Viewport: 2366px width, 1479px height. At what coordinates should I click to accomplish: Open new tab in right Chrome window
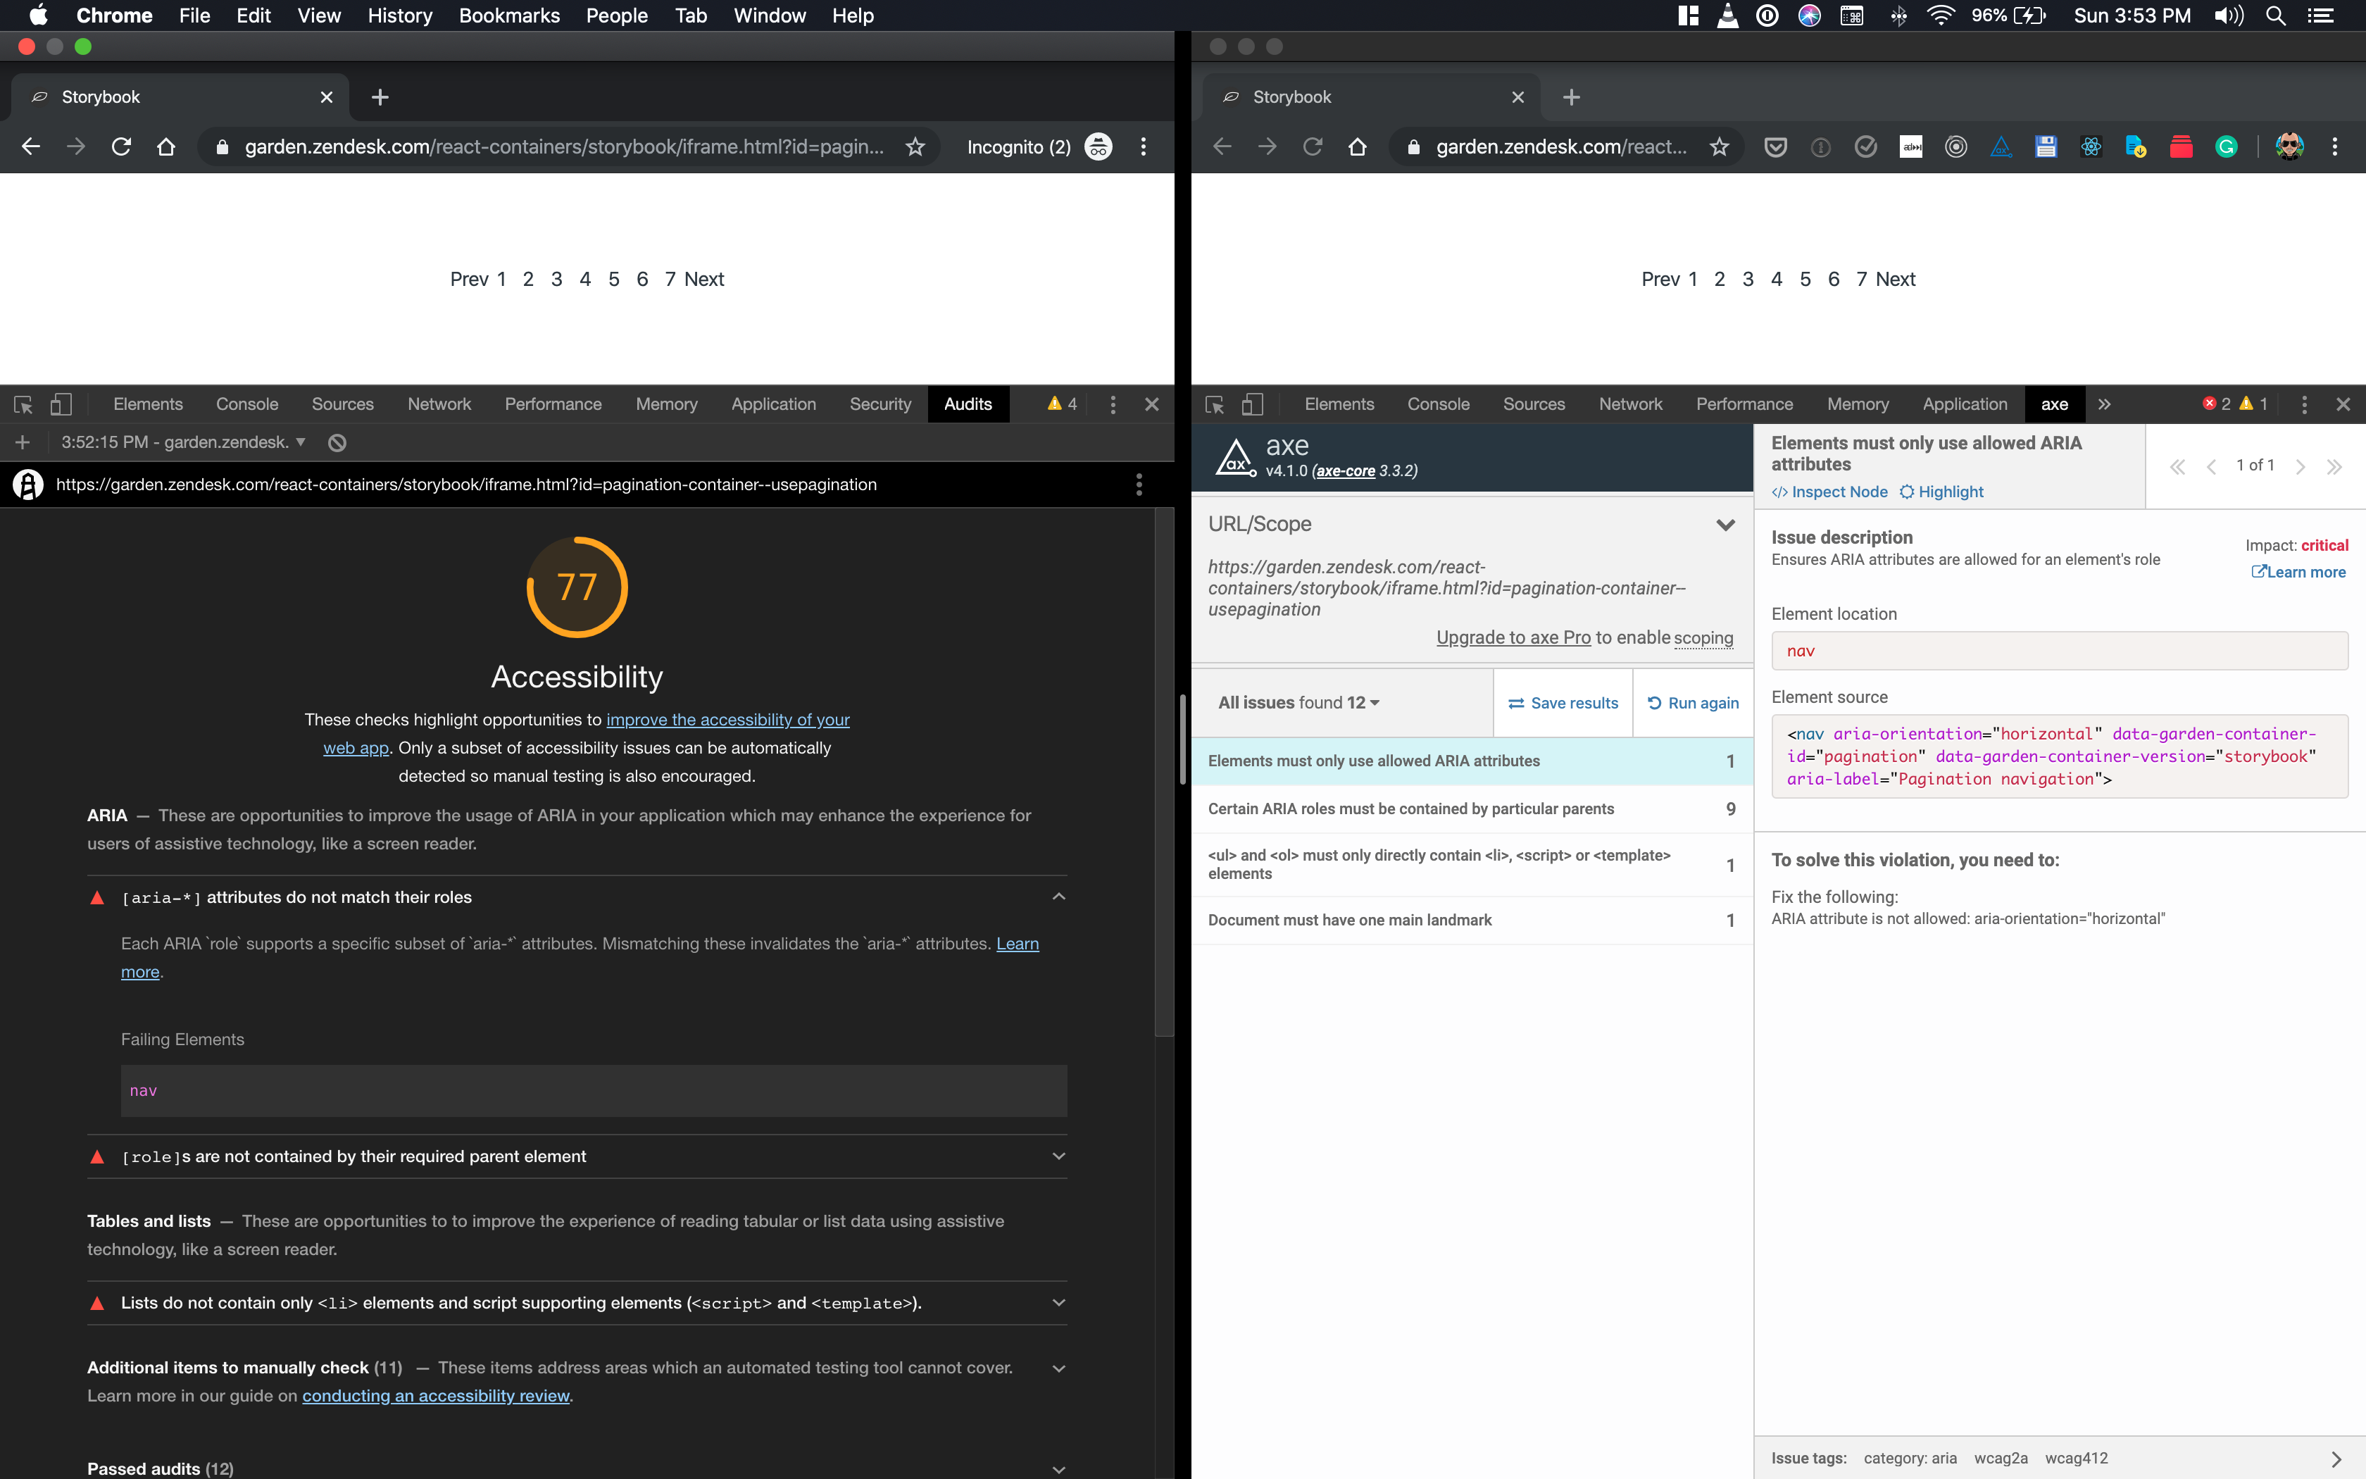[1571, 97]
